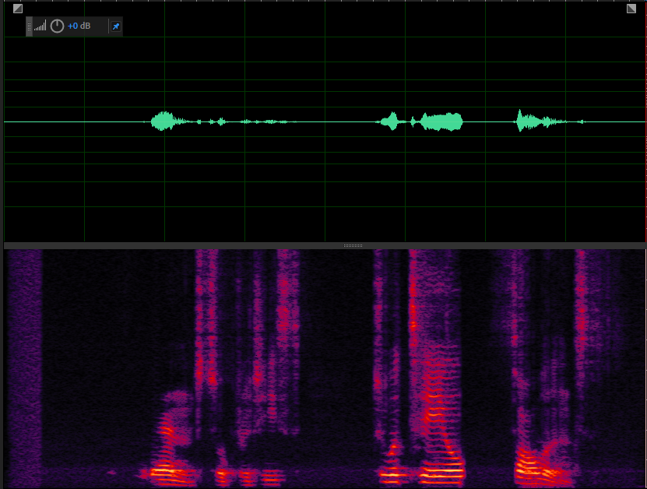
Task: Click the widest waveform burst in the middle
Action: point(441,121)
